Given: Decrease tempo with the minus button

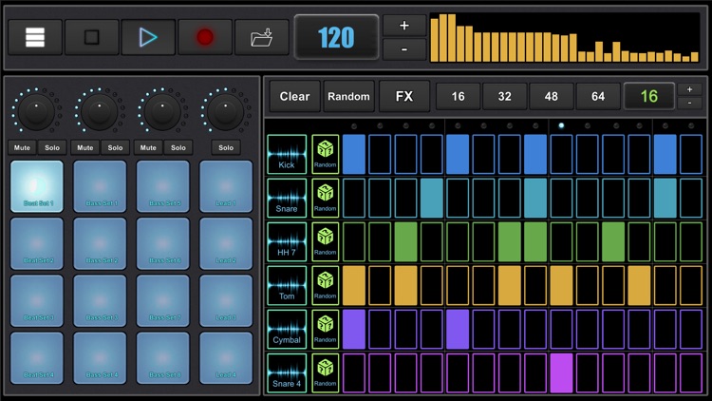Looking at the screenshot, I should click(404, 49).
